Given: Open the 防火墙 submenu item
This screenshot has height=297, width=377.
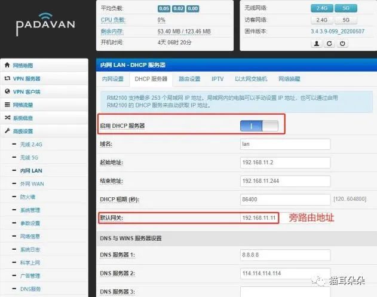Looking at the screenshot, I should click(x=28, y=197).
